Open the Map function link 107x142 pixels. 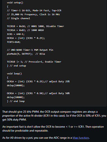click(x=81, y=138)
